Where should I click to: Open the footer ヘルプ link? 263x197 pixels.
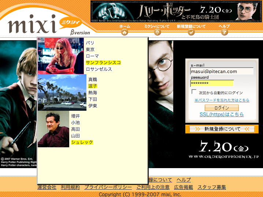click(184, 180)
